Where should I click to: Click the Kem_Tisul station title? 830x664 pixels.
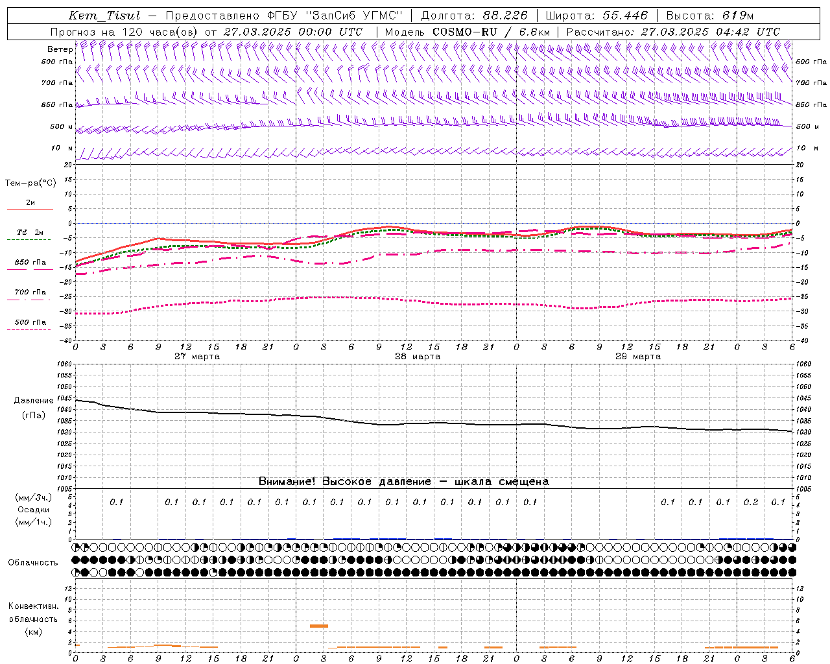104,16
